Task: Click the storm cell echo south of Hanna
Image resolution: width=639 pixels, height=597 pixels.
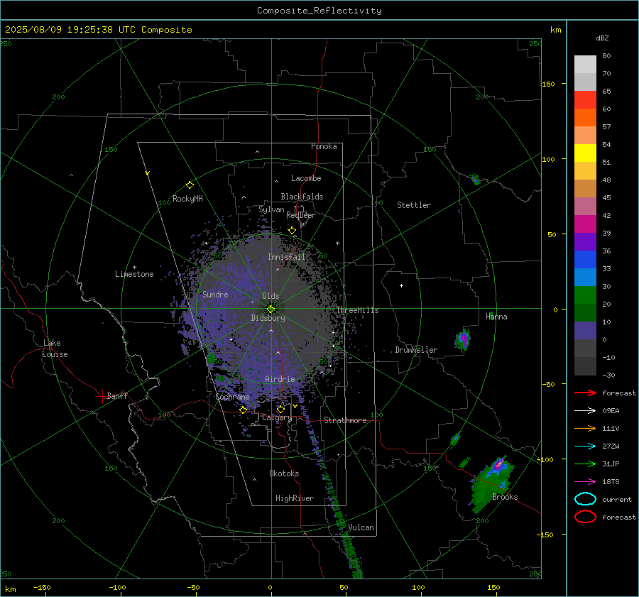Action: pyautogui.click(x=462, y=339)
